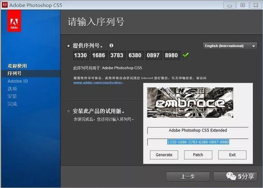Click the embrace banner image
Image resolution: width=263 pixels, height=188 pixels.
click(x=190, y=102)
